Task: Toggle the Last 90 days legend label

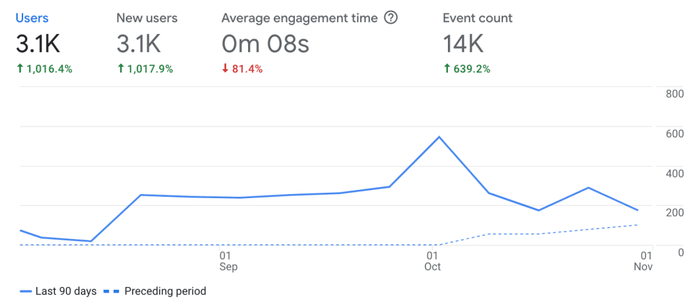Action: tap(67, 291)
